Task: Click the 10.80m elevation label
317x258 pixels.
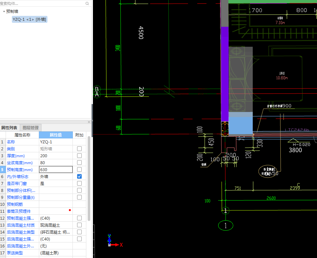Action: click(x=282, y=78)
